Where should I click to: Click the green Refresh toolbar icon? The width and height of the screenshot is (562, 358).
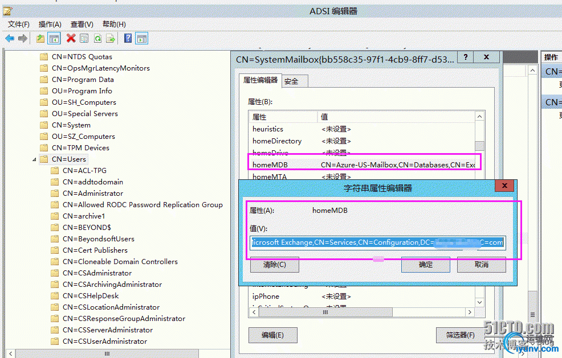tap(97, 38)
